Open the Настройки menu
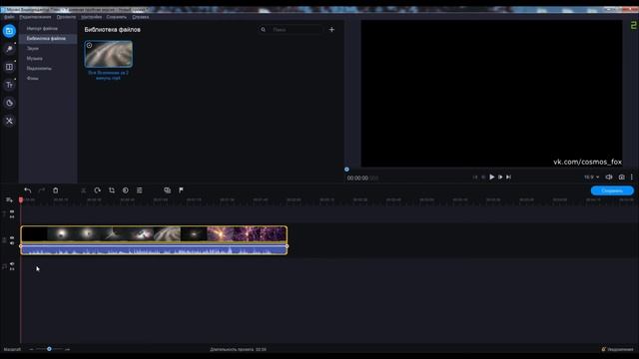The width and height of the screenshot is (639, 359). pos(91,17)
